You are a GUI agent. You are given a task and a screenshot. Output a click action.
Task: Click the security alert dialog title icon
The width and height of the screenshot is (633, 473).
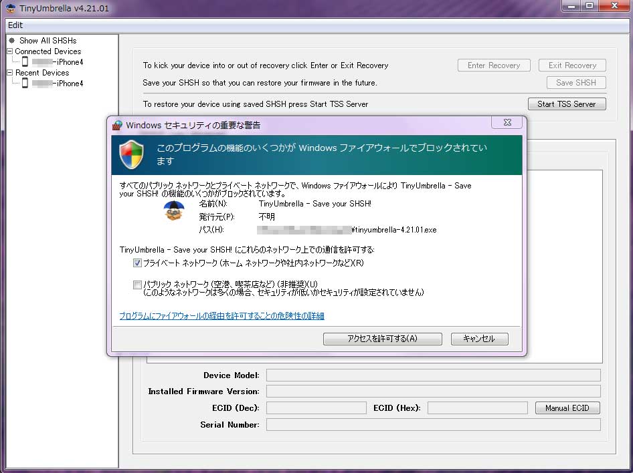click(x=117, y=126)
